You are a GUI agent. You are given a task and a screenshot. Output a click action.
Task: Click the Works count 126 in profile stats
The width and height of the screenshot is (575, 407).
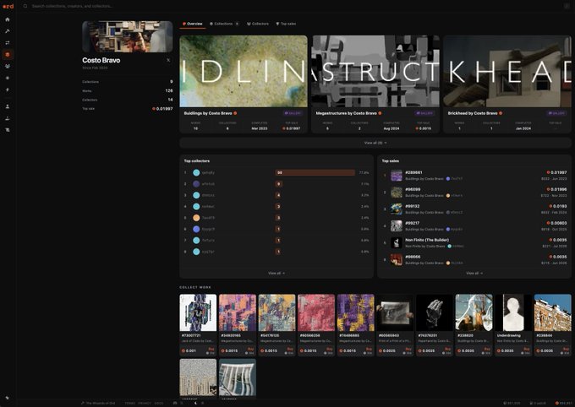(168, 90)
